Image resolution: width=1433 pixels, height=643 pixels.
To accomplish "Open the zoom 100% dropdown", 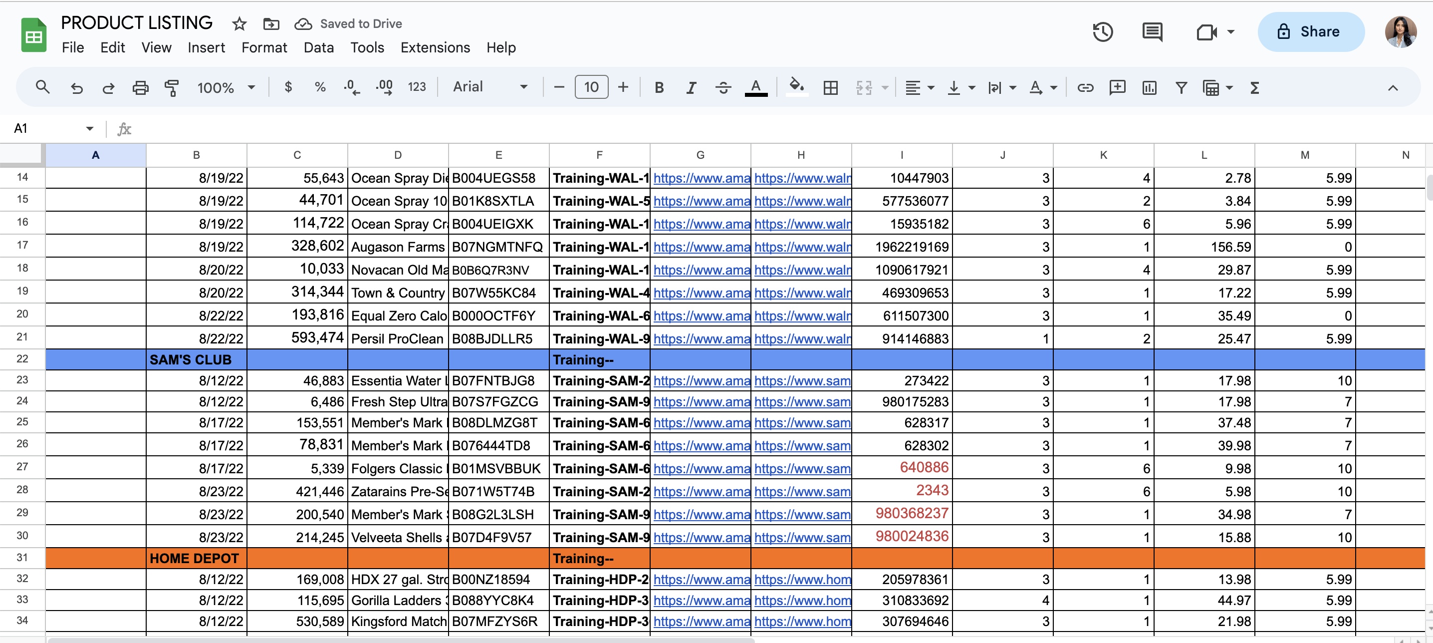I will (226, 87).
